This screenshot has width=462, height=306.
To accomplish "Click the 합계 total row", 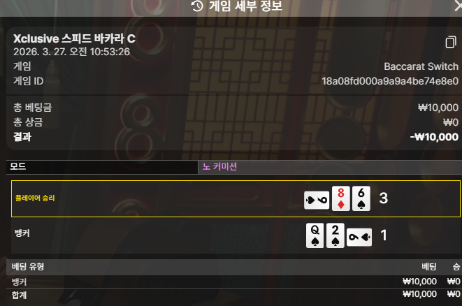I will (x=234, y=294).
